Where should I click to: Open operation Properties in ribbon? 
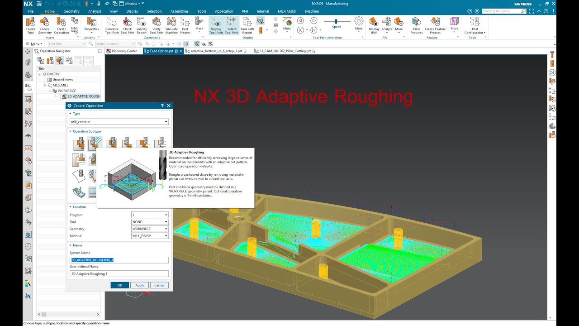(x=91, y=24)
